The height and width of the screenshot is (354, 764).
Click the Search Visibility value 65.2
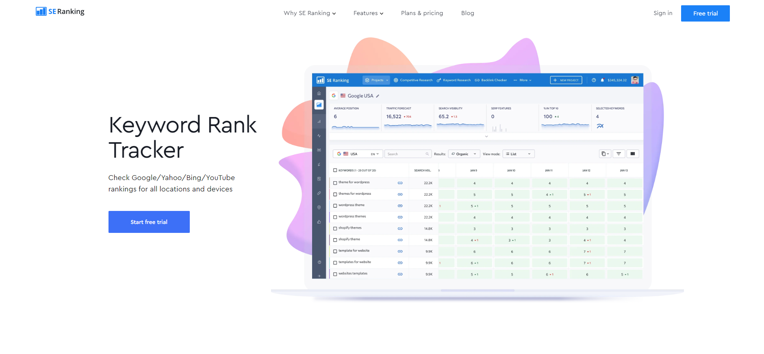click(444, 117)
